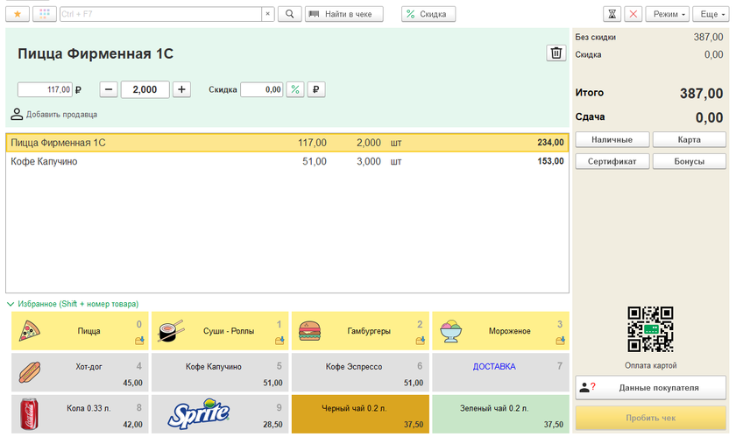Image resolution: width=736 pixels, height=437 pixels.
Task: Select ruble discount type button
Action: click(x=315, y=89)
